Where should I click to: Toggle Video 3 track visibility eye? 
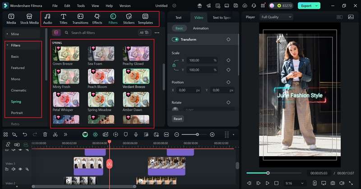pyautogui.click(x=20, y=169)
